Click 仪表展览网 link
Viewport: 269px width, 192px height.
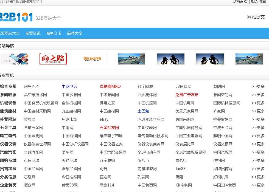185,144
